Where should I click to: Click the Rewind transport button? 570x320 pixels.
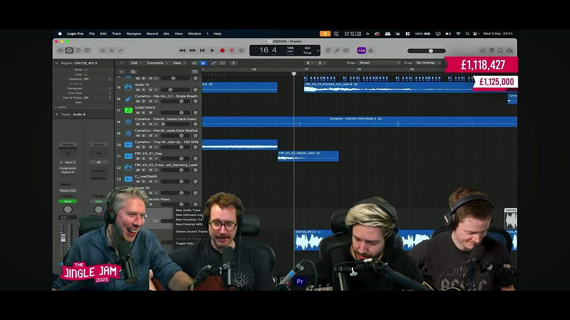(x=182, y=51)
